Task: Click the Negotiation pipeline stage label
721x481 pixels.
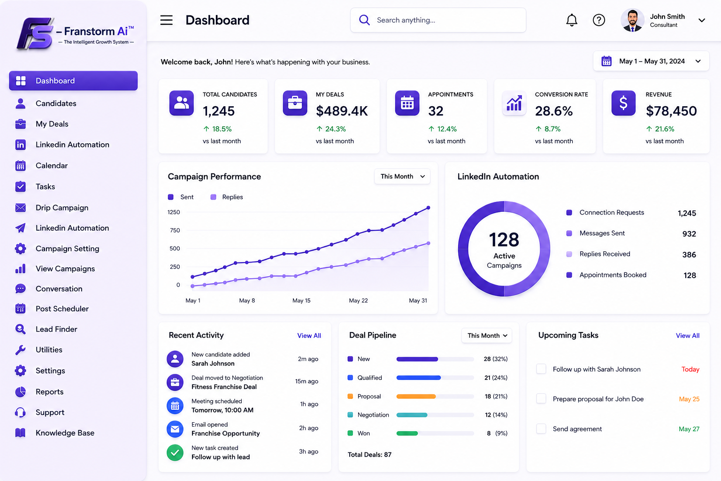Action: 373,415
